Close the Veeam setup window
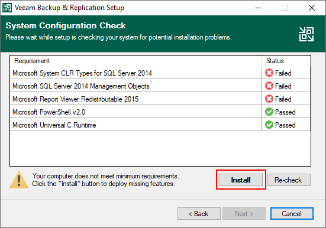 pos(312,8)
